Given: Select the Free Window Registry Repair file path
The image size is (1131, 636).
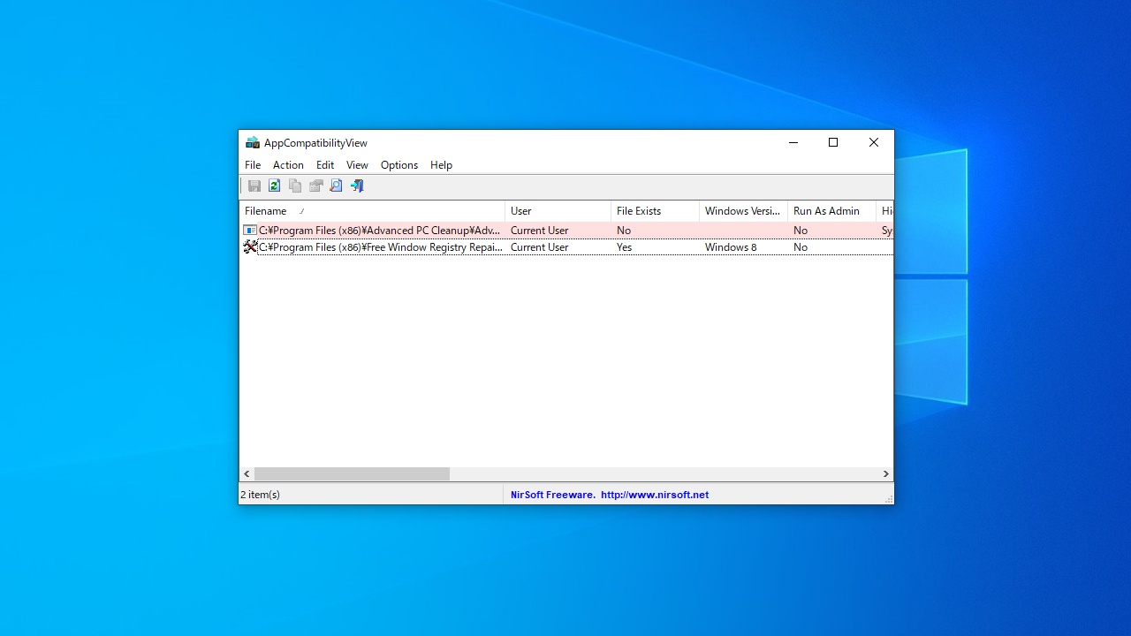Looking at the screenshot, I should click(x=381, y=247).
